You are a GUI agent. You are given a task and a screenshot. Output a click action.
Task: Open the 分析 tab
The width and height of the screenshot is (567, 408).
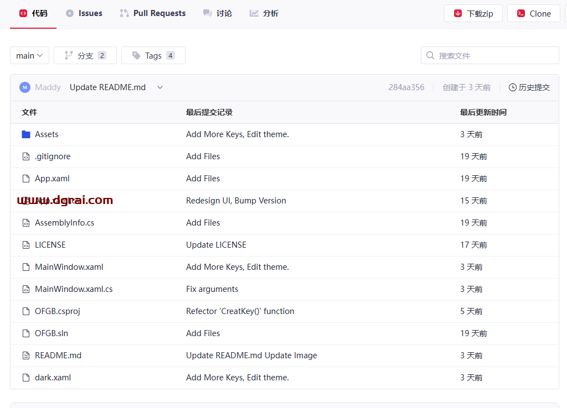point(264,14)
